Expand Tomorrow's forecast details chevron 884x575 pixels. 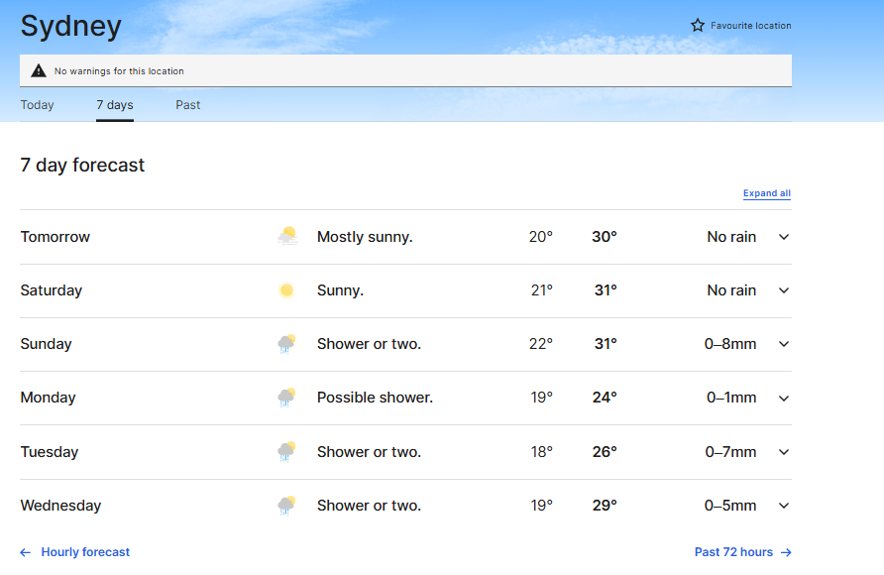coord(784,237)
